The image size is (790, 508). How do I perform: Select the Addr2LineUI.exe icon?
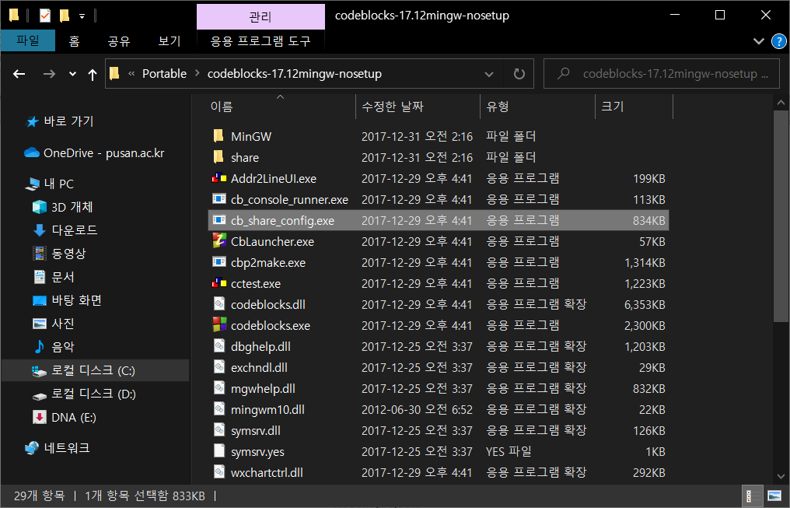[x=218, y=178]
